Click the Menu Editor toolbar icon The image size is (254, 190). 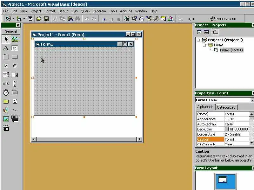pos(30,19)
